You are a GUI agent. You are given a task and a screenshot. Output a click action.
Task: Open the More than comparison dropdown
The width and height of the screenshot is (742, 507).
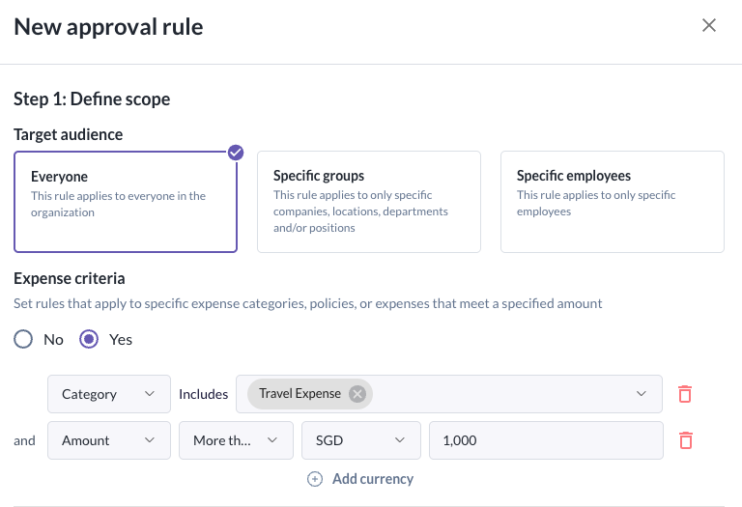click(236, 440)
